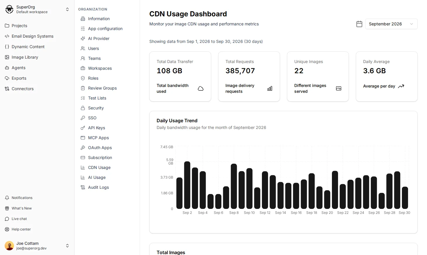The width and height of the screenshot is (427, 255).
Task: Click the Workspaces briefcase icon
Action: [83, 68]
